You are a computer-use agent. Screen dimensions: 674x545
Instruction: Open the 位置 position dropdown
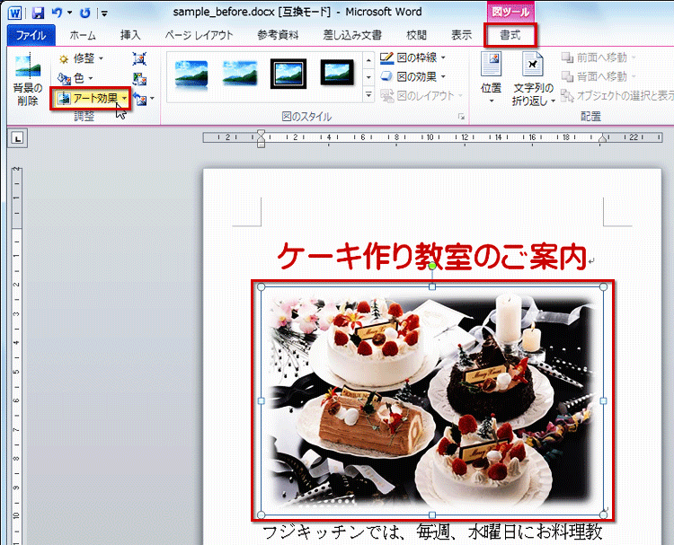491,79
